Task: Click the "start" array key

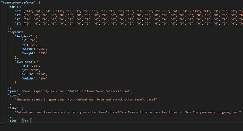Action: [14, 96]
